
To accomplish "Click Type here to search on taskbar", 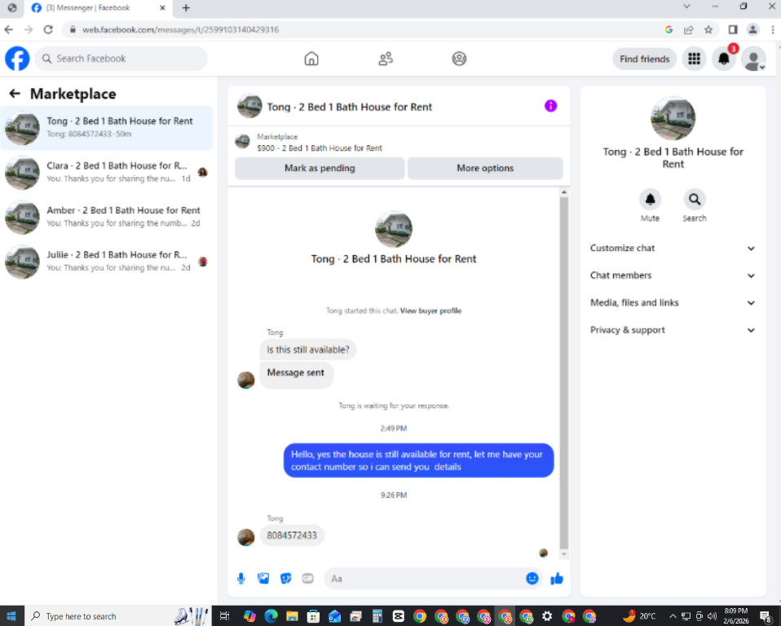I will [x=117, y=616].
